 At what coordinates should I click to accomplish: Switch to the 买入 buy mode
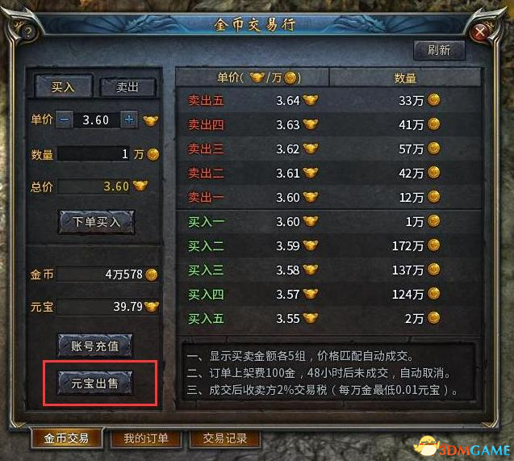(63, 86)
